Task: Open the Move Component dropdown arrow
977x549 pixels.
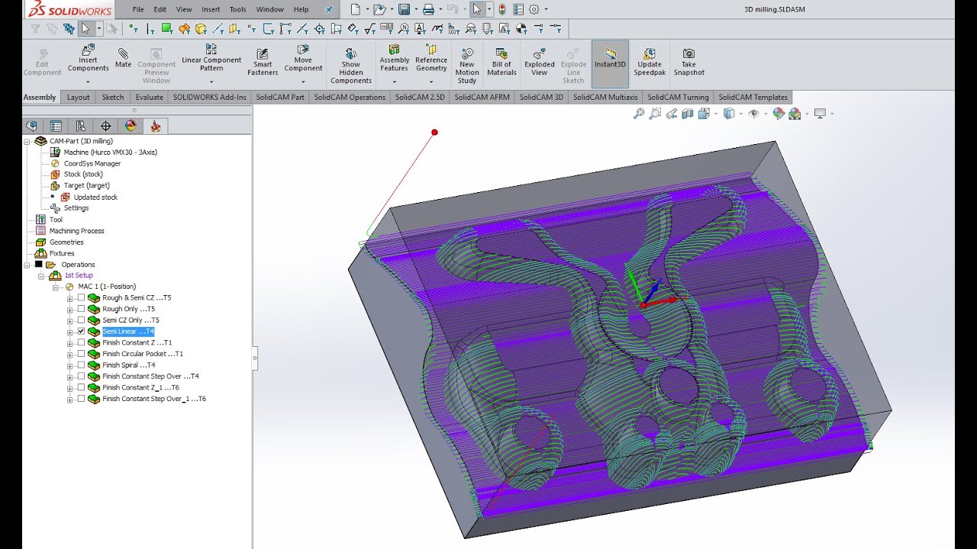Action: click(303, 82)
